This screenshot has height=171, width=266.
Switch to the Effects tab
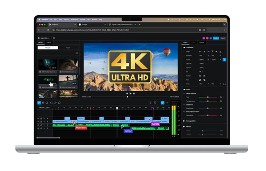click(x=49, y=43)
